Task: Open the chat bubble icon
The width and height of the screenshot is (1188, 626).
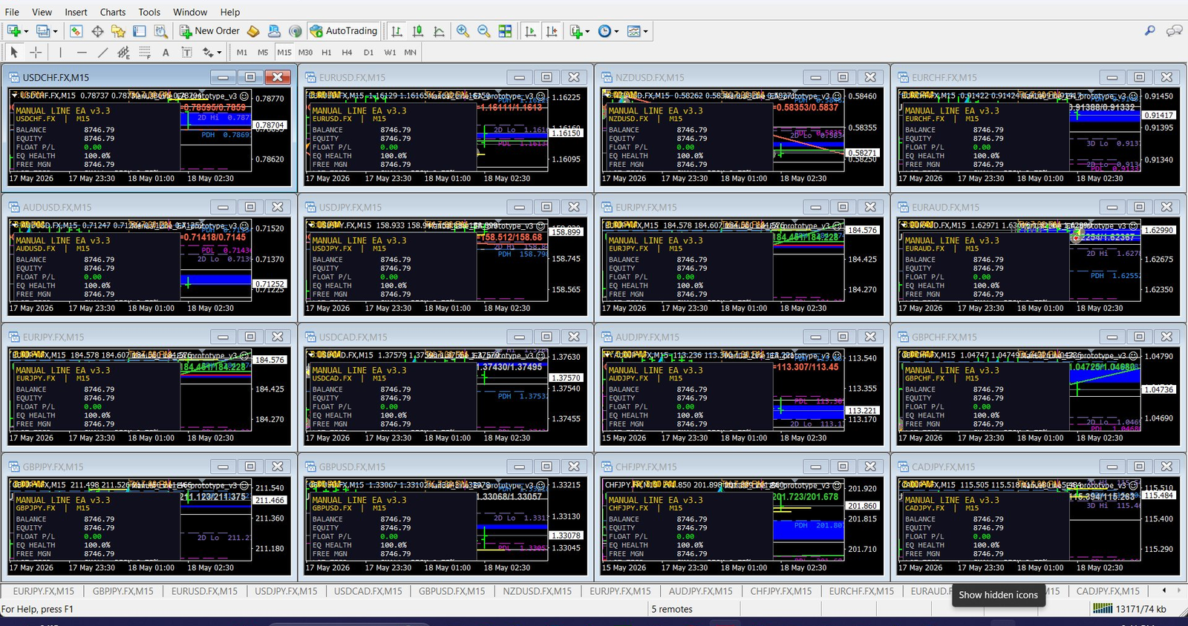Action: (x=1175, y=30)
